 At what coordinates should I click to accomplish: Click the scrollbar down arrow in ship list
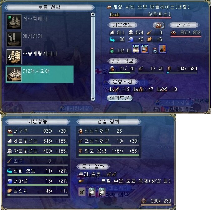[93, 99]
